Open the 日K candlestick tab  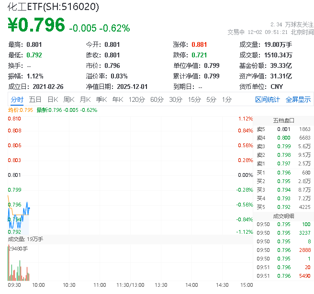[x=53, y=99]
